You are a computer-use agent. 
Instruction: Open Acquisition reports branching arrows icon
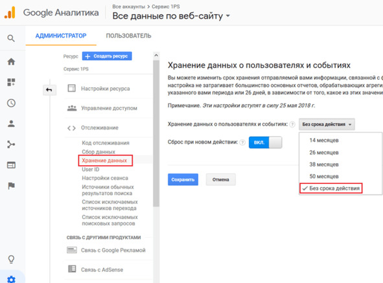(x=11, y=144)
